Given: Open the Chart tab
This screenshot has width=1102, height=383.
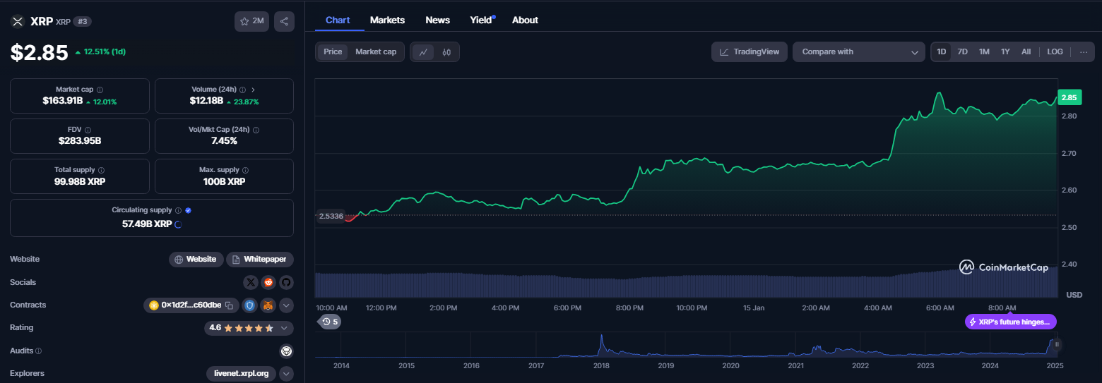Looking at the screenshot, I should pyautogui.click(x=338, y=20).
